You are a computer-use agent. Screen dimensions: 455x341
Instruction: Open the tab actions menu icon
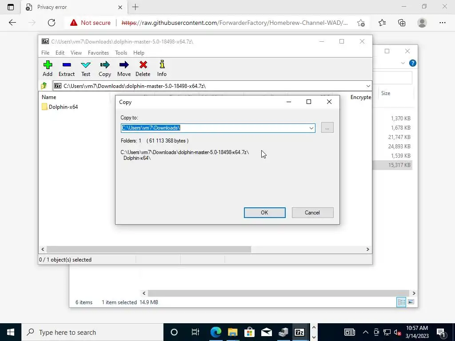point(11,7)
